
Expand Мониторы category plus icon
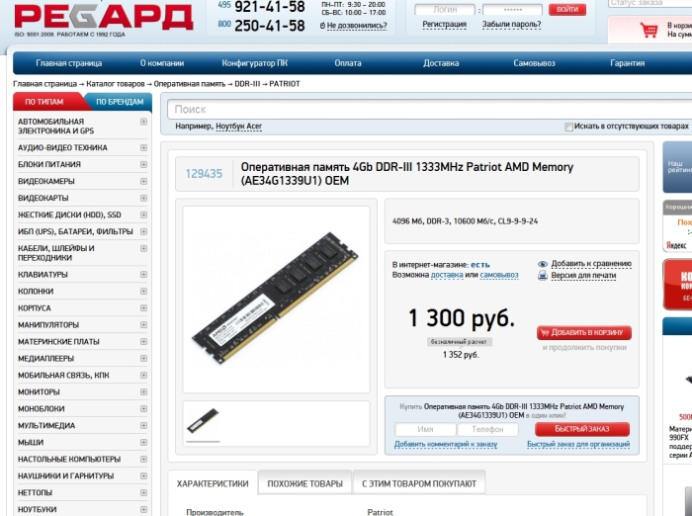[x=143, y=391]
